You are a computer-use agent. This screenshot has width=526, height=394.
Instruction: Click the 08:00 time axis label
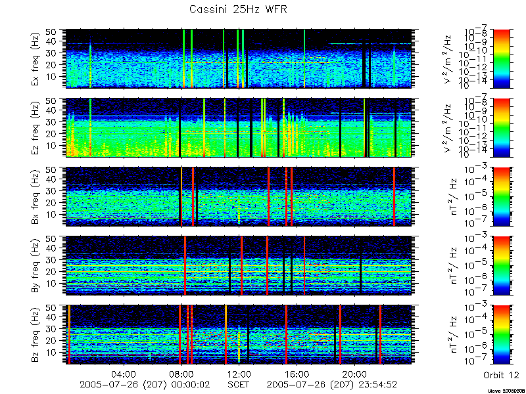click(181, 374)
